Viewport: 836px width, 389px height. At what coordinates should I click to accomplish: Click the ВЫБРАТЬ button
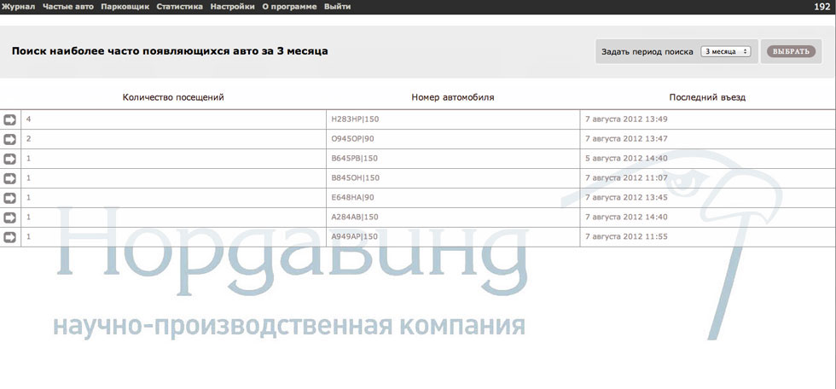tap(792, 52)
